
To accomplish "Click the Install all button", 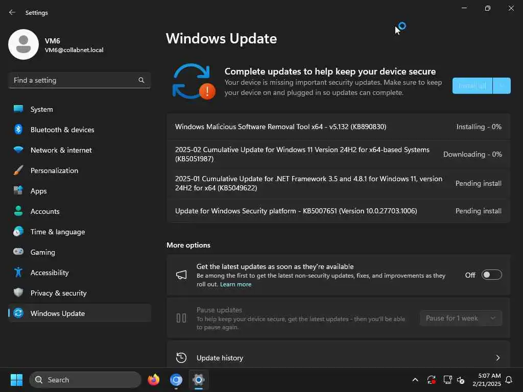I will 472,86.
